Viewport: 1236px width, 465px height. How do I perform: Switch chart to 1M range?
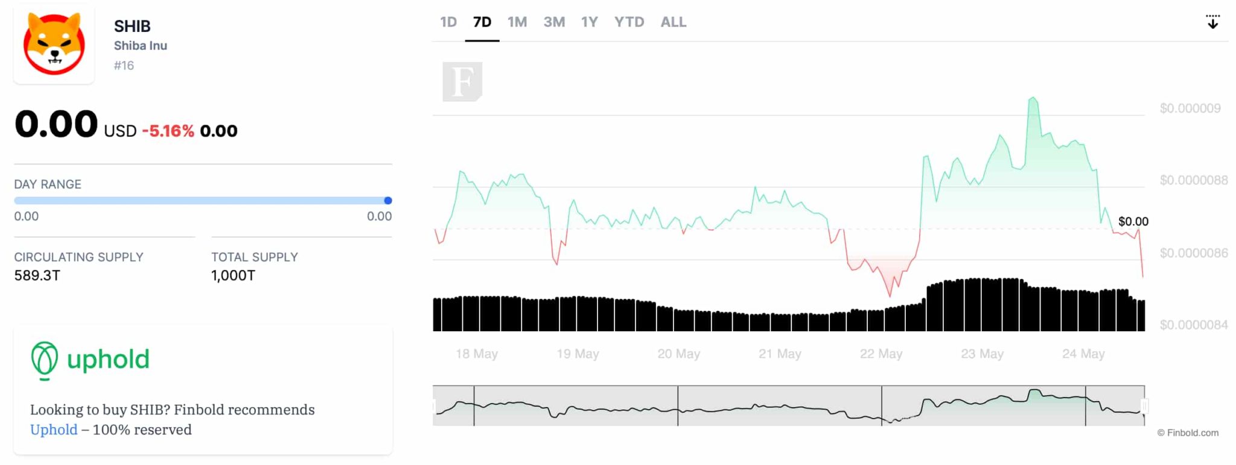pyautogui.click(x=517, y=22)
